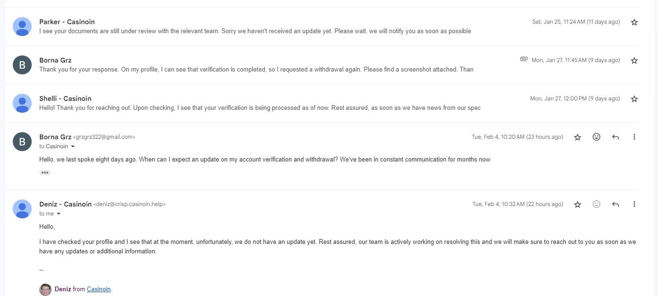Viewport: 658px width, 296px height.
Task: Star Borna's Jan 27 message
Action: pos(634,61)
